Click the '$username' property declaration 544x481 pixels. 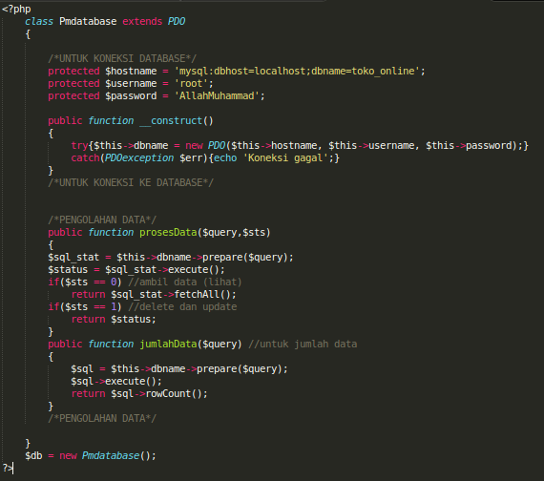point(131,84)
